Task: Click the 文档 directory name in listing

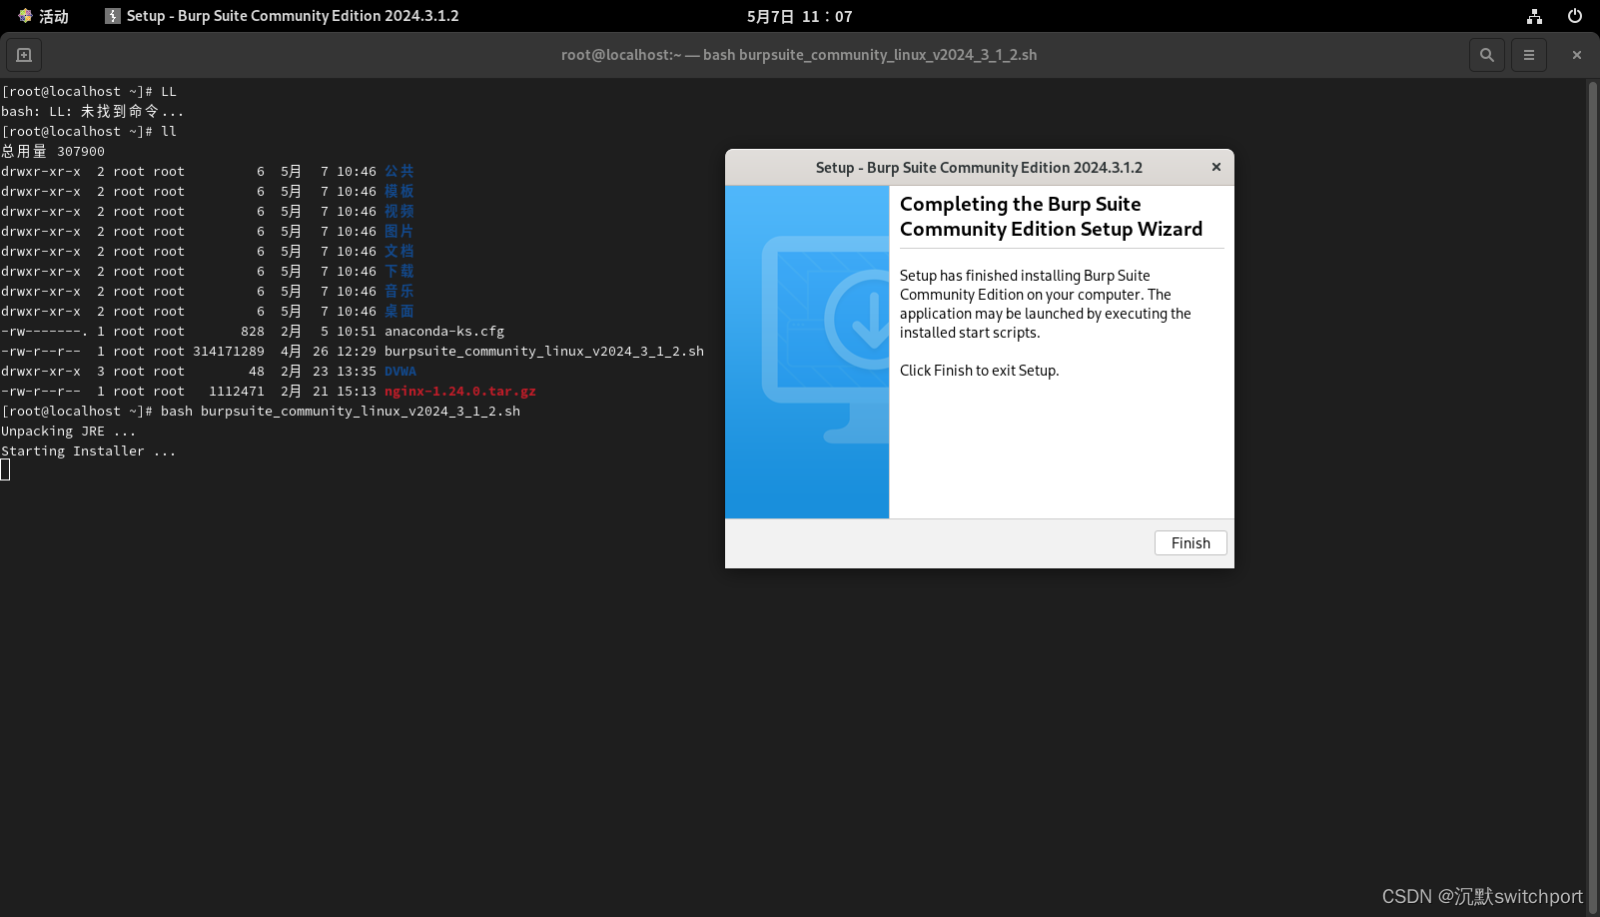Action: [400, 251]
